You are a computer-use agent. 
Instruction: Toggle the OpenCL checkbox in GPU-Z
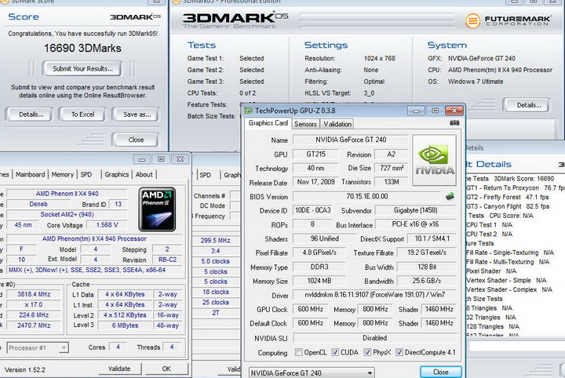point(298,352)
